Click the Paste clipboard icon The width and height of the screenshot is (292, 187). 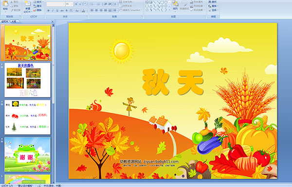pyautogui.click(x=5, y=5)
